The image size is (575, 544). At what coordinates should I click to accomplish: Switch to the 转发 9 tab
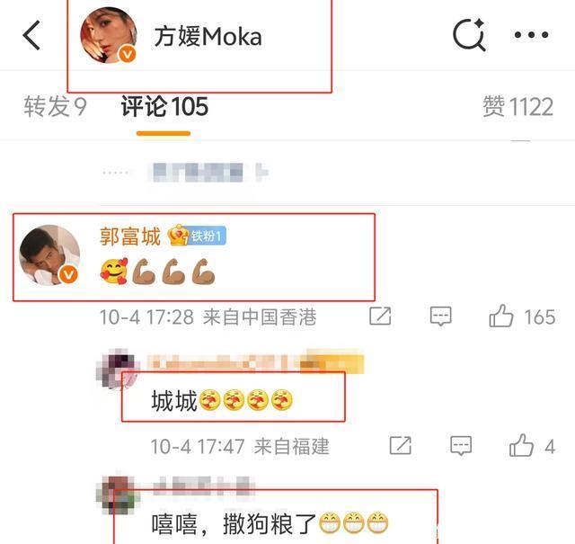click(x=55, y=106)
